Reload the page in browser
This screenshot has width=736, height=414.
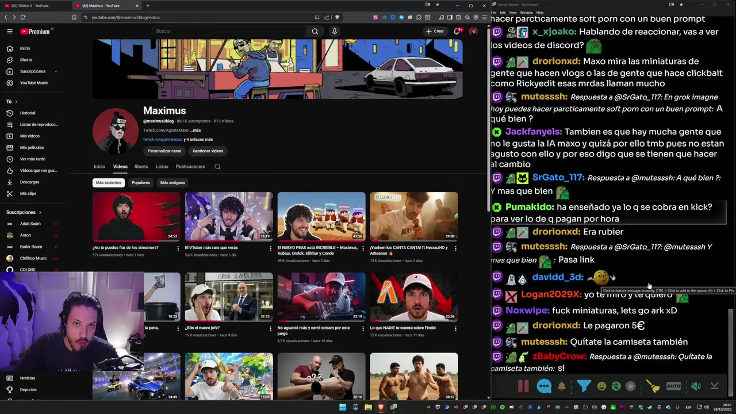click(23, 17)
